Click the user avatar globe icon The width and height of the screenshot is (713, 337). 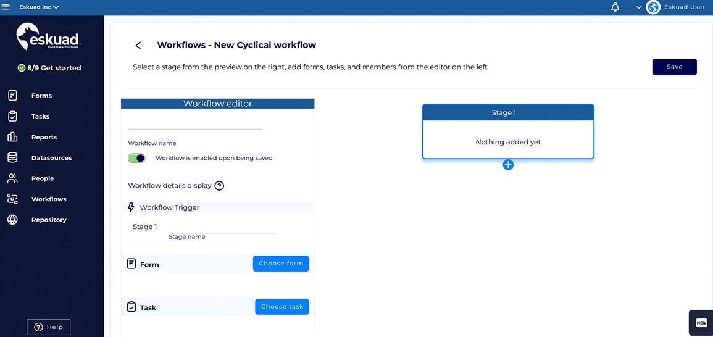click(x=653, y=7)
